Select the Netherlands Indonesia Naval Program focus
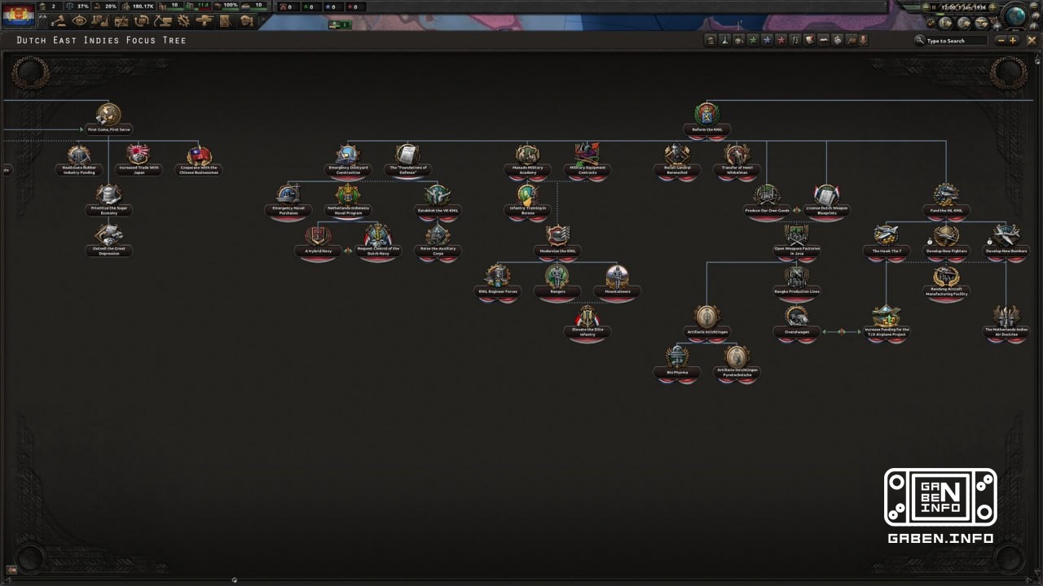 coord(348,200)
